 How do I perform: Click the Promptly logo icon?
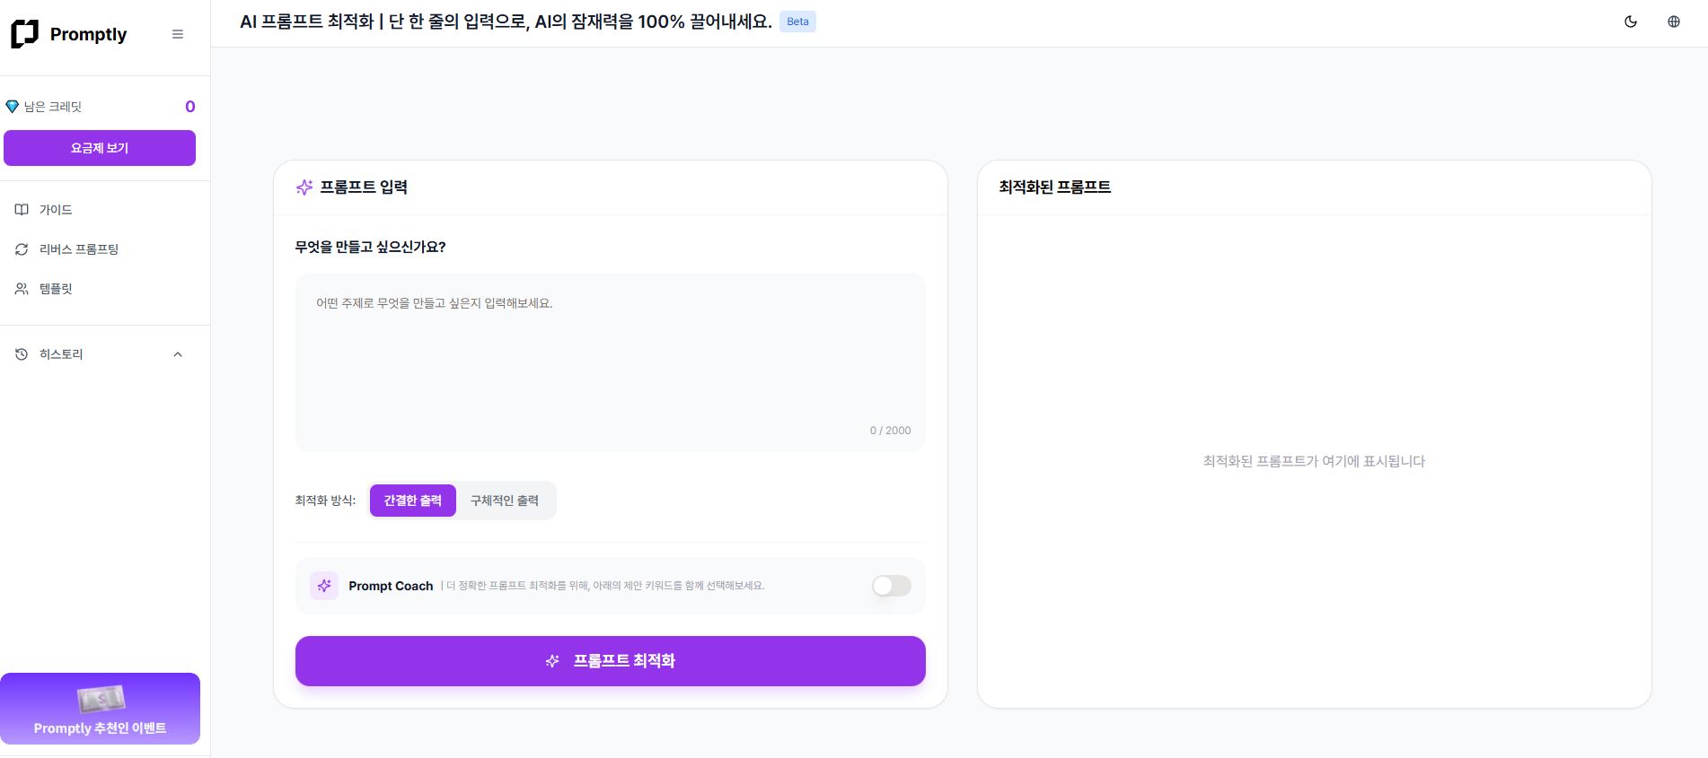[24, 34]
